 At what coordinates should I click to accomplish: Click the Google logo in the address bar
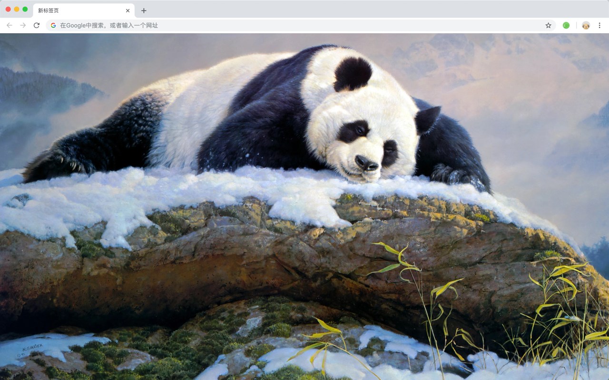[x=53, y=25]
